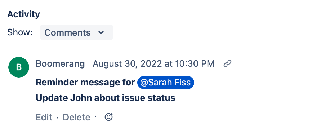Click the chevron arrow beside Comments
Screen dimensions: 312x137
pyautogui.click(x=101, y=32)
